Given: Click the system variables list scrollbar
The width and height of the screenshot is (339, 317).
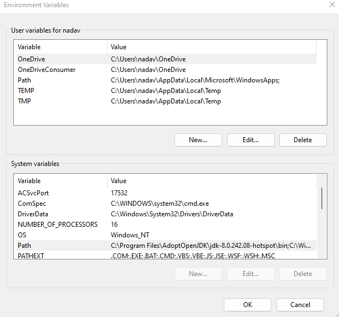Looking at the screenshot, I should point(322,216).
